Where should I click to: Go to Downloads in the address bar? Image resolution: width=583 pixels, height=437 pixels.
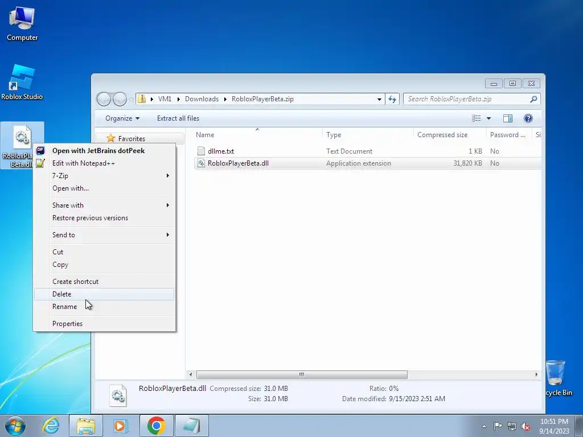click(202, 99)
